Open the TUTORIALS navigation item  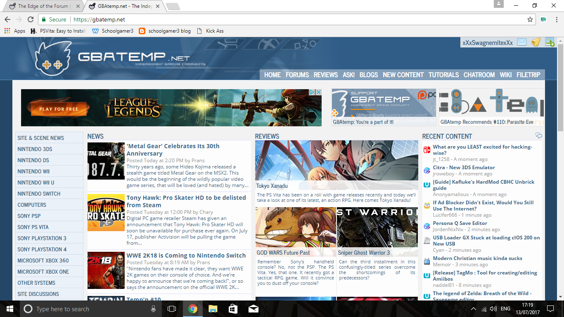[x=444, y=75]
